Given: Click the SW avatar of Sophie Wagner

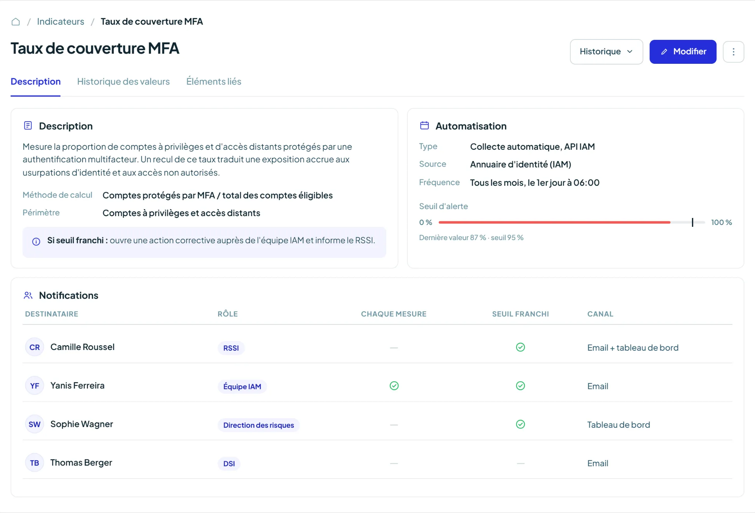Looking at the screenshot, I should pyautogui.click(x=35, y=424).
